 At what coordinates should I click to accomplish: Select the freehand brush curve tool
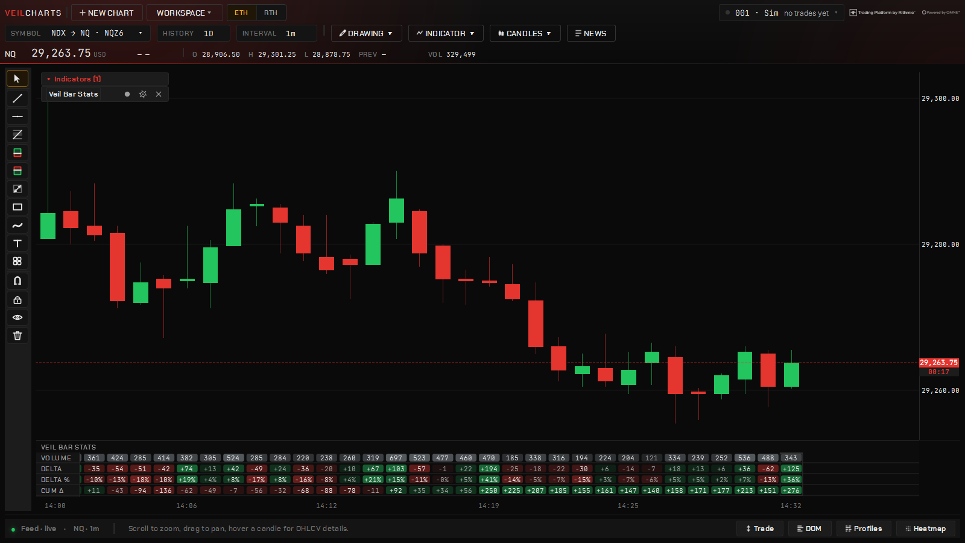(17, 225)
